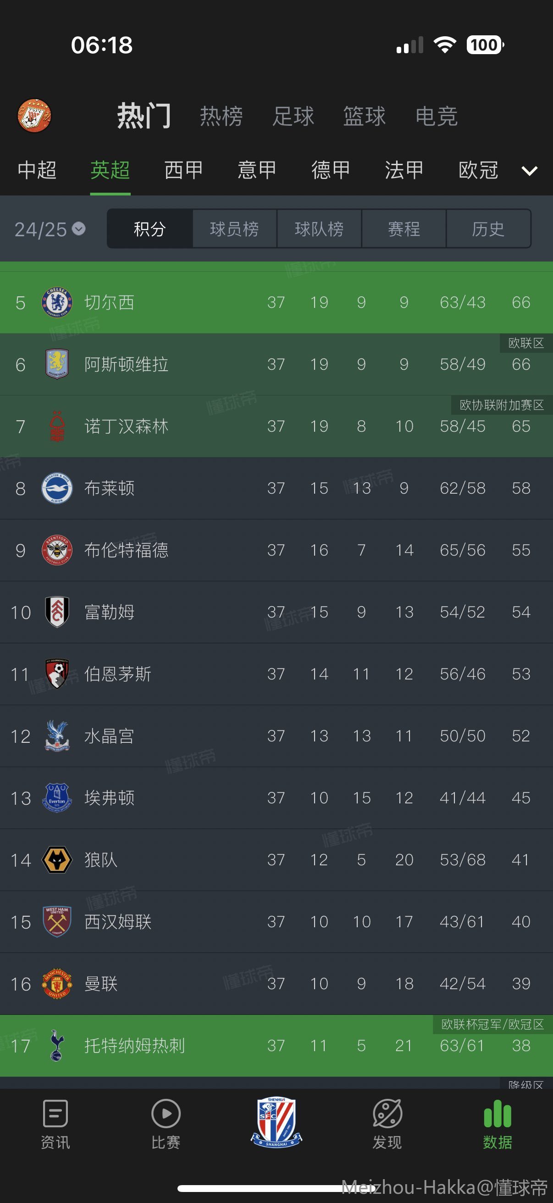Open the 托特纳姆热刺 team row
Image resolution: width=553 pixels, height=1203 pixels.
coord(276,1046)
